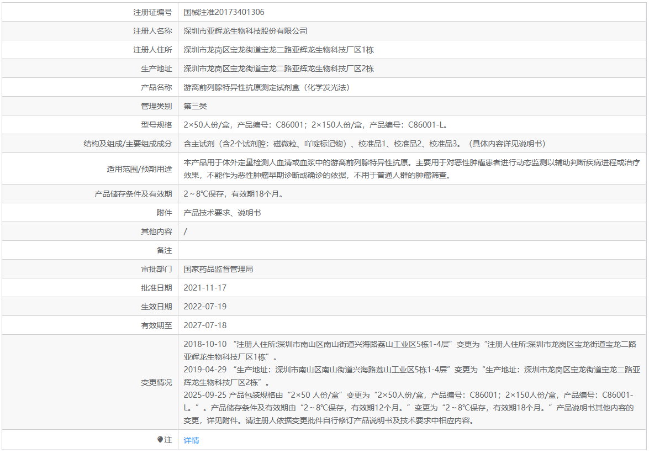This screenshot has height=453, width=649.
Task: Click the 附件 label
Action: click(164, 213)
